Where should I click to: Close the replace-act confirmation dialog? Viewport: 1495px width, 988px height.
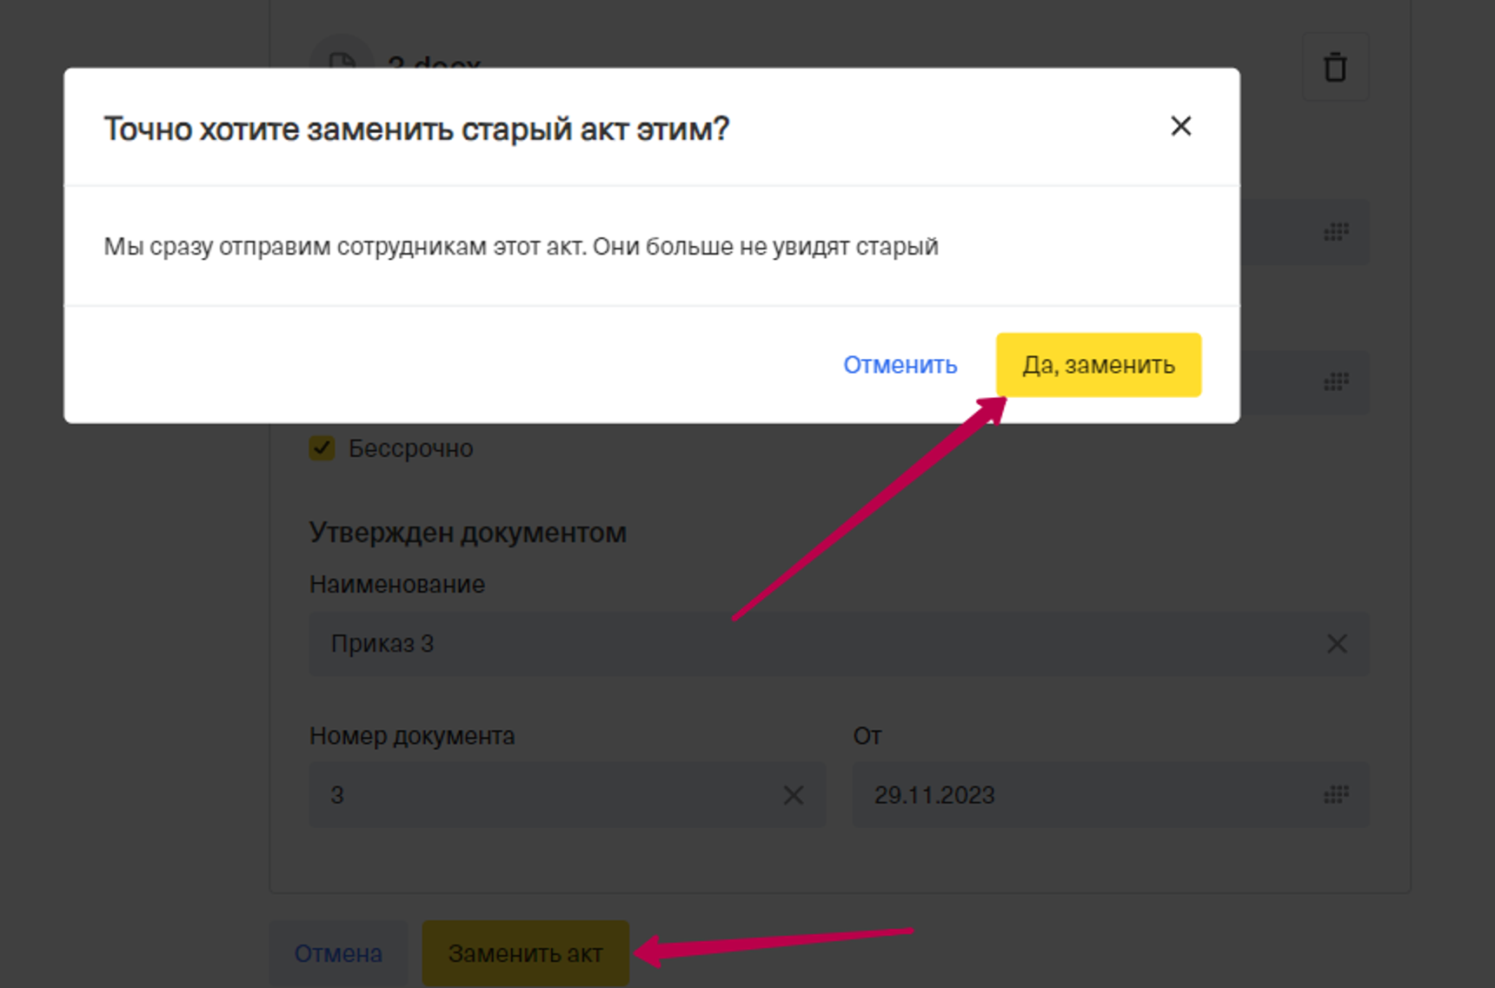coord(1180,127)
